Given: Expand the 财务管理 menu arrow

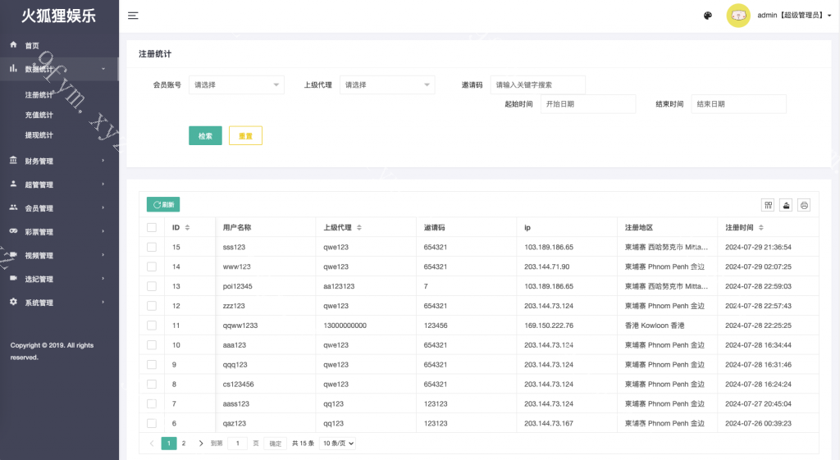Looking at the screenshot, I should (103, 161).
